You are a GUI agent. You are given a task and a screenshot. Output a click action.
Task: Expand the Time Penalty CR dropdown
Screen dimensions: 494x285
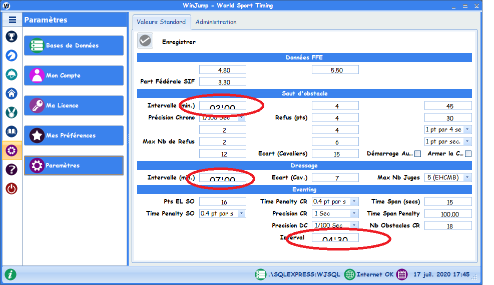tap(354, 201)
